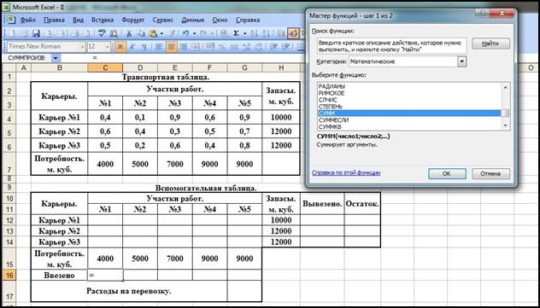Open the Undo history dropdown arrow
The width and height of the screenshot is (540, 308).
[194, 33]
